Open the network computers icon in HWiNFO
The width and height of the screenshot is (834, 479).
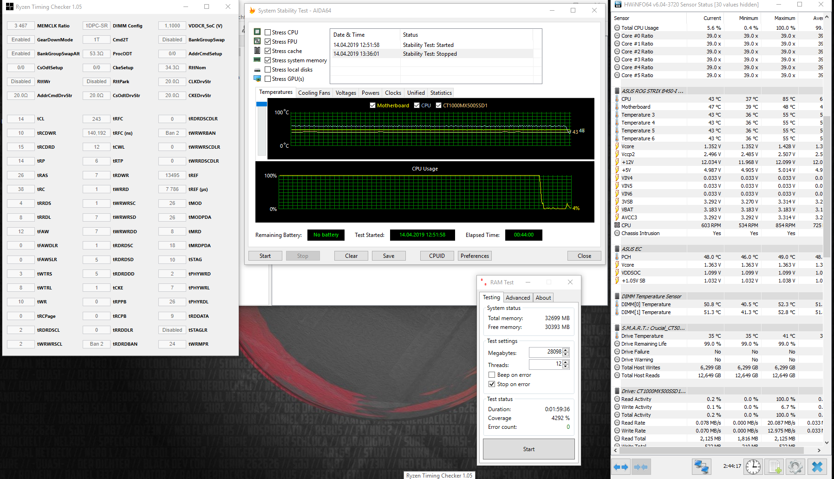click(701, 467)
